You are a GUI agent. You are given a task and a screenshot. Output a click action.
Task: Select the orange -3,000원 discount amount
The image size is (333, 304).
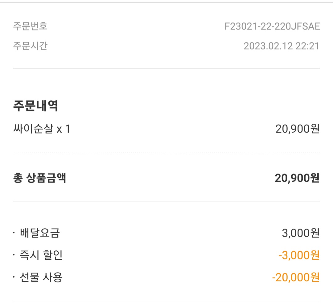(x=299, y=255)
